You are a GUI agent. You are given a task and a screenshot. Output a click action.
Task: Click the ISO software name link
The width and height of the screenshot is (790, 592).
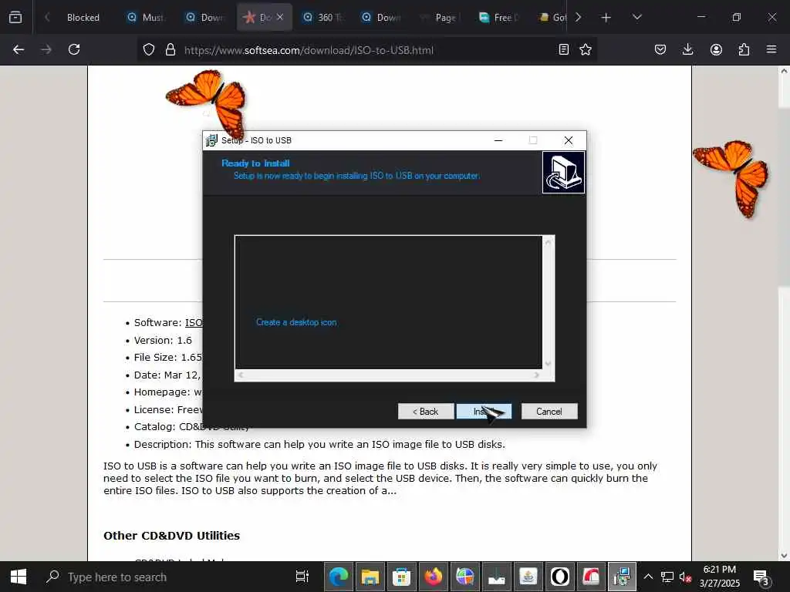coord(194,323)
